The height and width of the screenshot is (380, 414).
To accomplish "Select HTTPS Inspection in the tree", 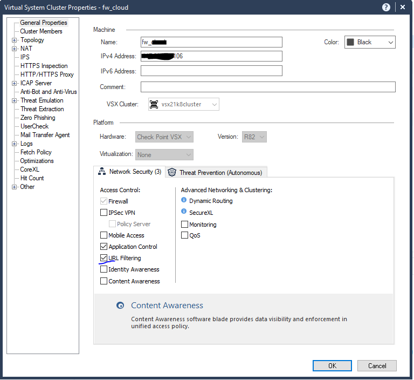I will coord(44,66).
